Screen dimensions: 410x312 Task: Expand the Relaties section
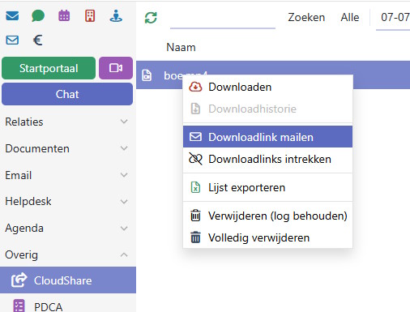[66, 122]
